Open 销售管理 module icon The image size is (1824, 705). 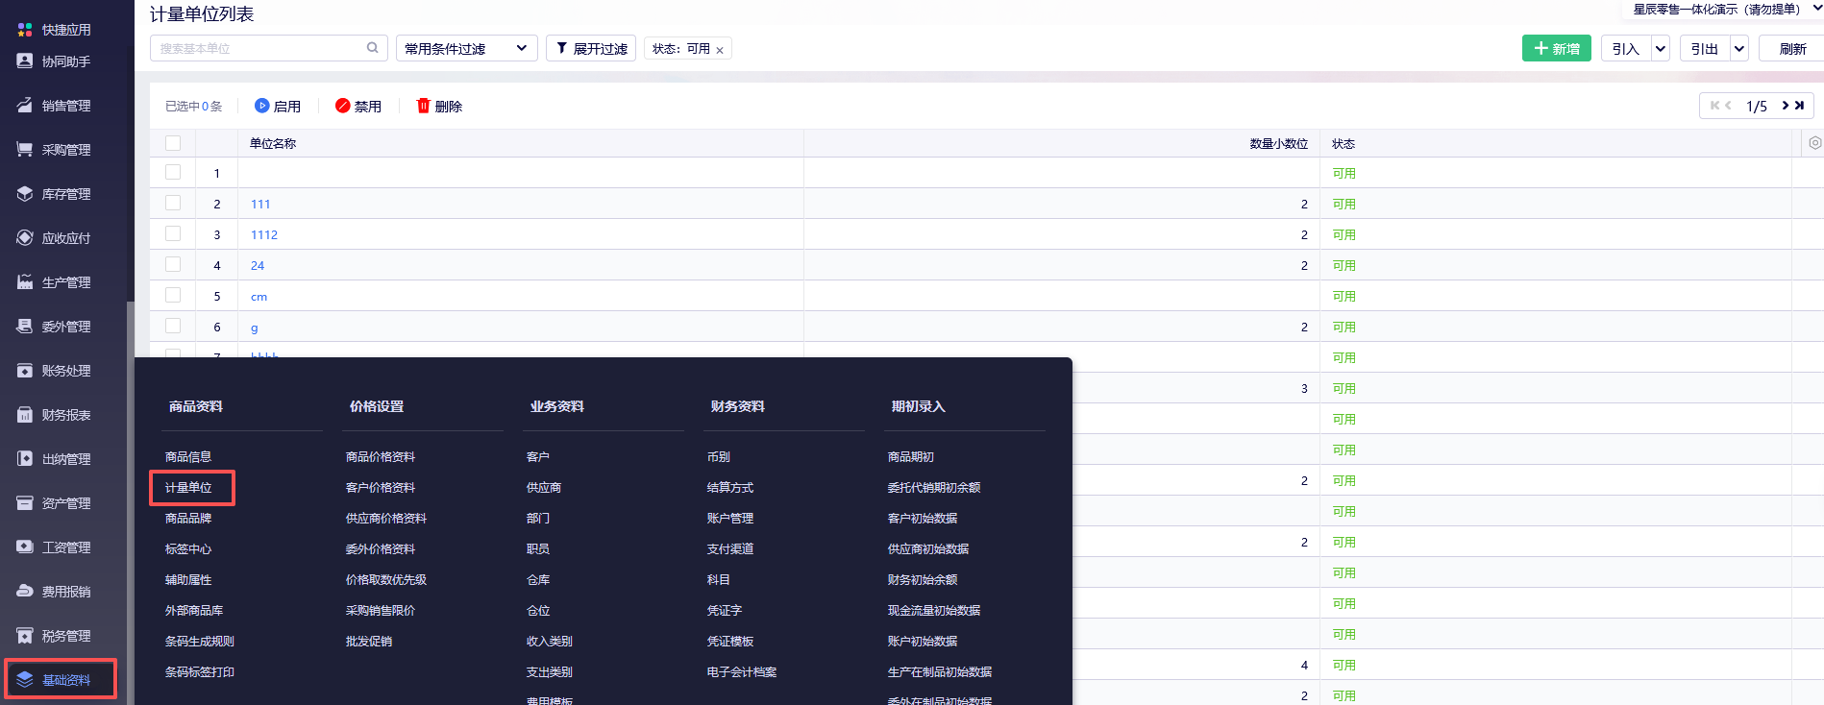click(x=25, y=105)
